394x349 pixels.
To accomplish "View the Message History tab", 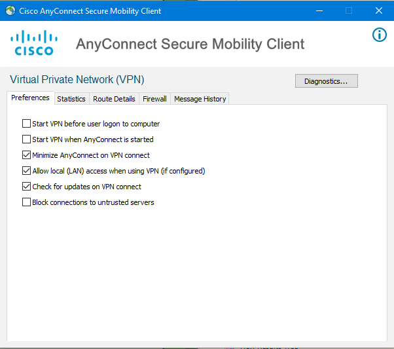I will (200, 99).
